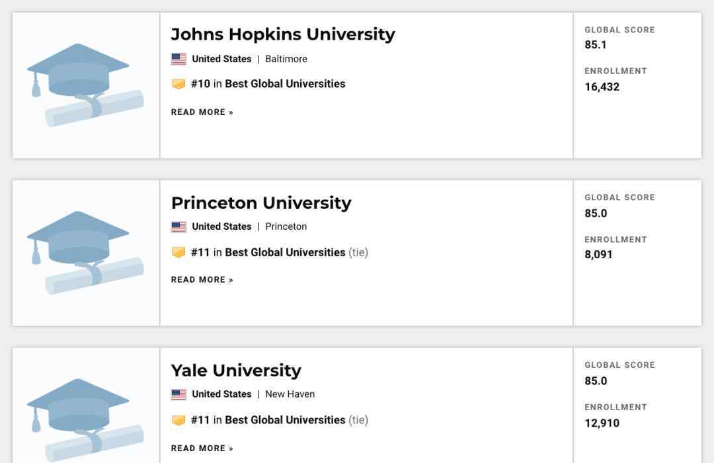Viewport: 714px width, 463px height.
Task: Click the Princeton graduation cap thumbnail
Action: pyautogui.click(x=85, y=253)
